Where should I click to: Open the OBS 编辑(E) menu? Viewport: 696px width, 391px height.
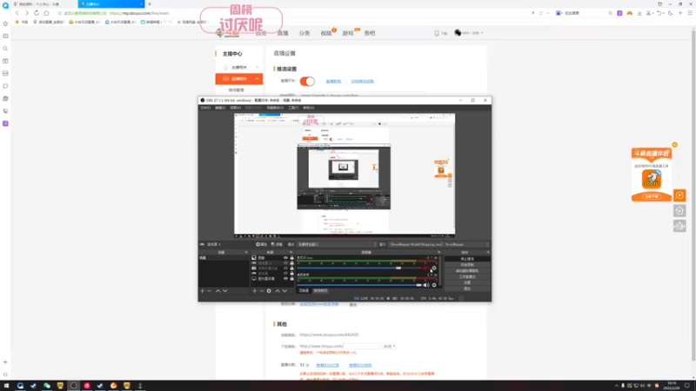pyautogui.click(x=220, y=108)
